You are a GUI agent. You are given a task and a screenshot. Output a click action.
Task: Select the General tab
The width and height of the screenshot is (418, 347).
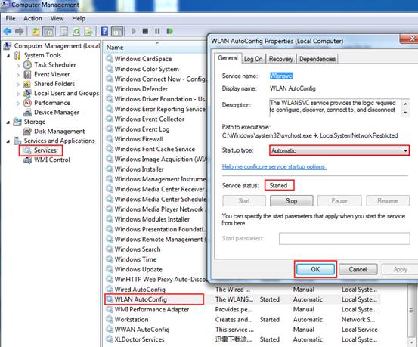pos(228,58)
